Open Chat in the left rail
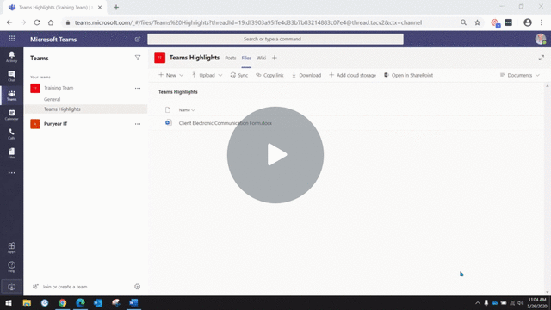551x310 pixels. (11, 76)
